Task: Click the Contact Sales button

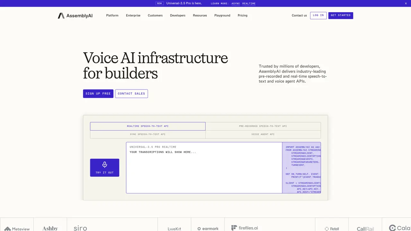Action: [131, 94]
